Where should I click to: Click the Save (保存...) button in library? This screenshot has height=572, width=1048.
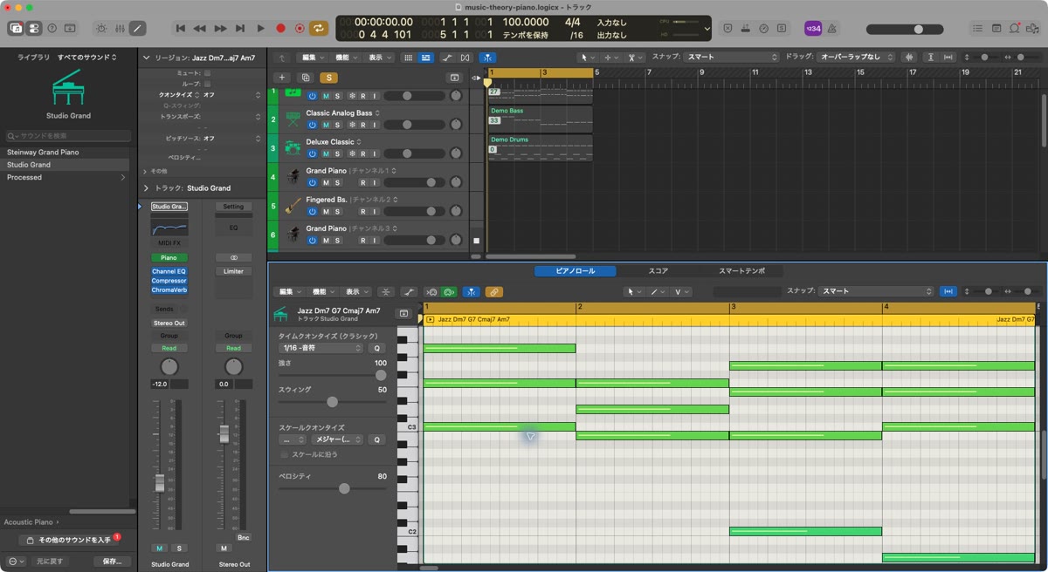[x=112, y=562]
